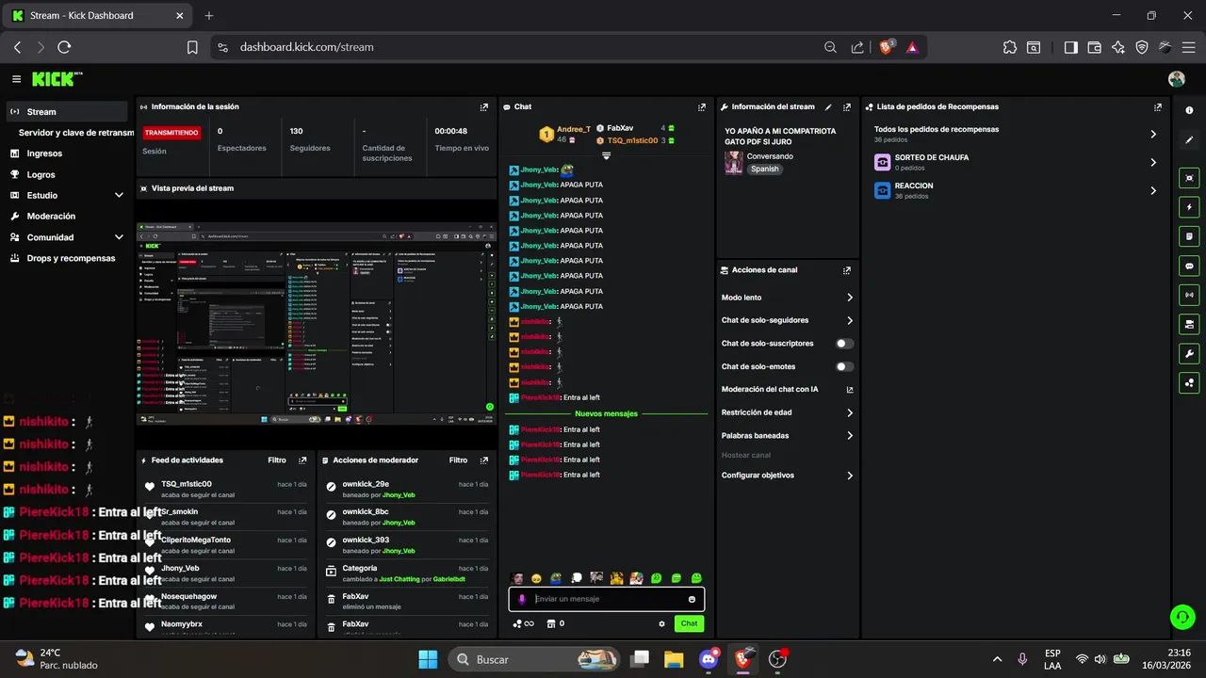
Task: Click Pepe emote in quick emote bar
Action: (x=556, y=578)
